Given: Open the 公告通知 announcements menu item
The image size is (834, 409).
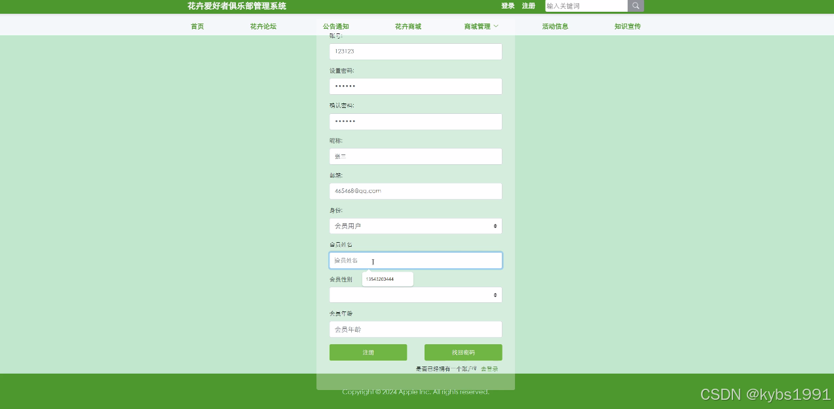Looking at the screenshot, I should point(335,27).
